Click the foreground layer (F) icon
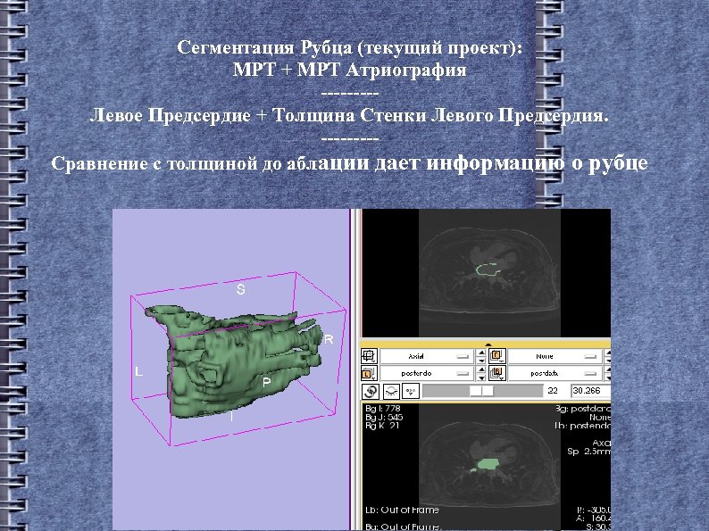The width and height of the screenshot is (709, 531). point(497,356)
